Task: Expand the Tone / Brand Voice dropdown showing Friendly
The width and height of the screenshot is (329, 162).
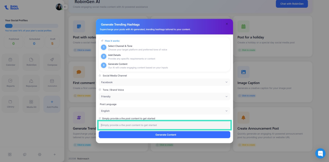Action: 164,96
